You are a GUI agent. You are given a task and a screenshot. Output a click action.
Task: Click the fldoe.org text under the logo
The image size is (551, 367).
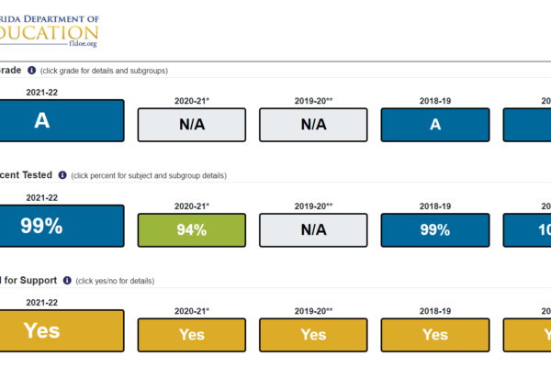tap(82, 42)
